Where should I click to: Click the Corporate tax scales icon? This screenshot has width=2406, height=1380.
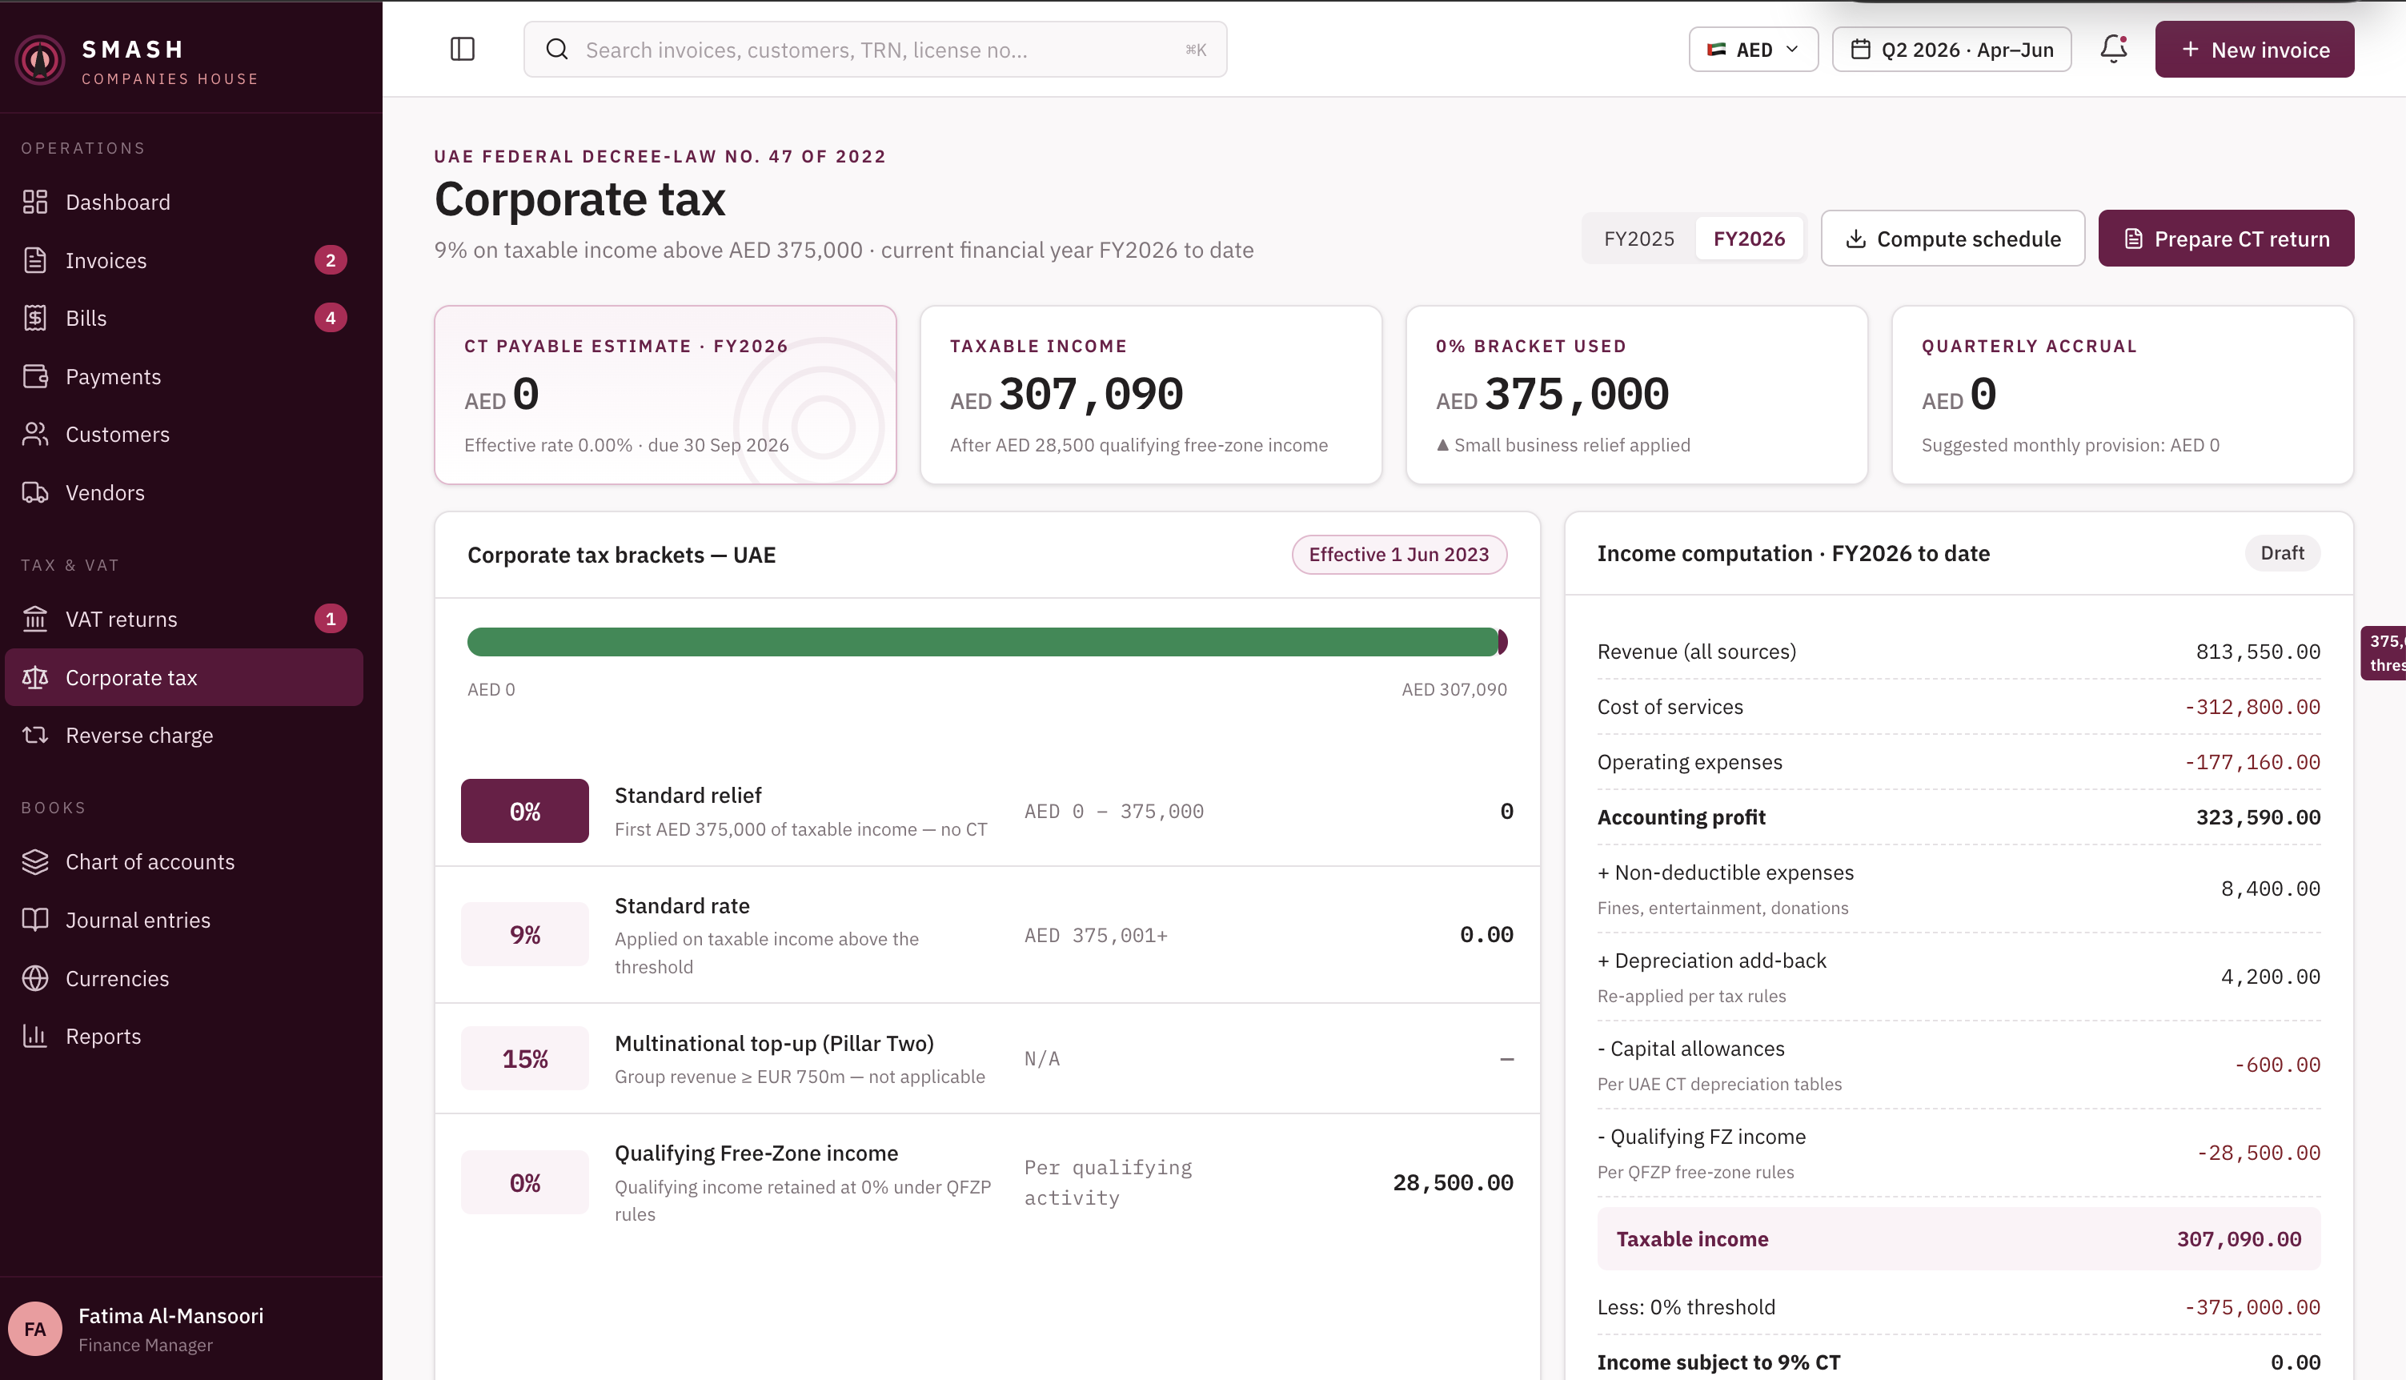coord(35,678)
